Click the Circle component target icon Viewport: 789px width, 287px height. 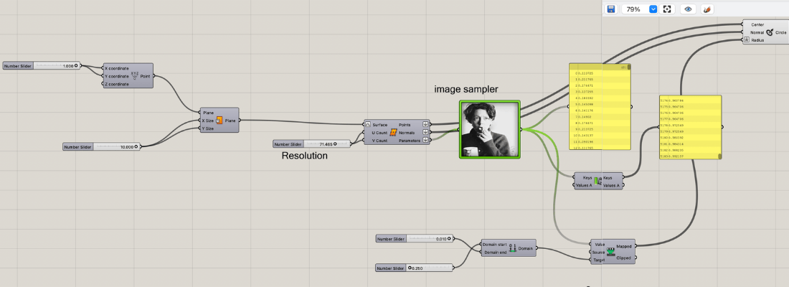click(770, 32)
